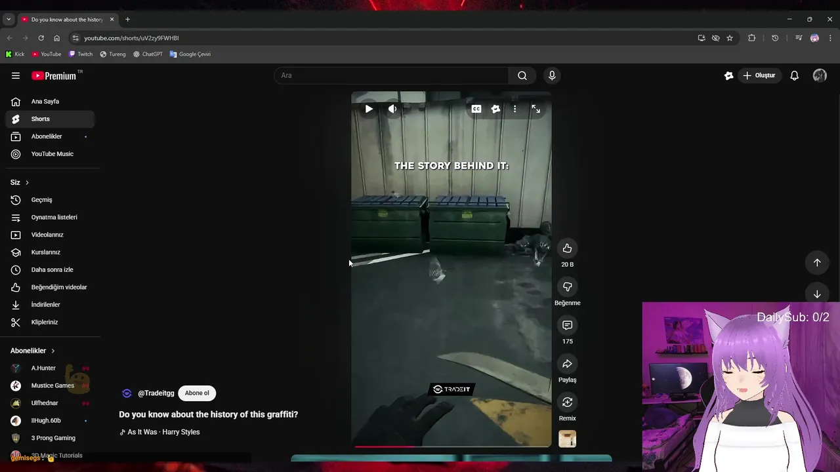Open Daha sonra izle list
The image size is (840, 472).
(x=50, y=269)
